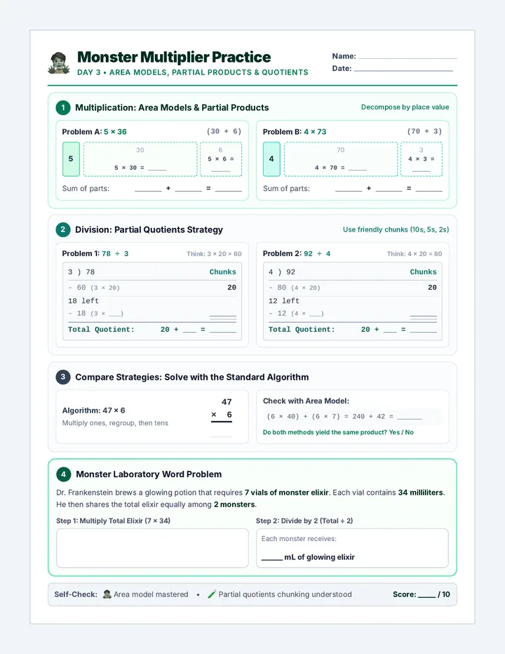This screenshot has width=505, height=654.
Task: Click 'Monster Laboratory Word Problem' heading
Action: (149, 474)
